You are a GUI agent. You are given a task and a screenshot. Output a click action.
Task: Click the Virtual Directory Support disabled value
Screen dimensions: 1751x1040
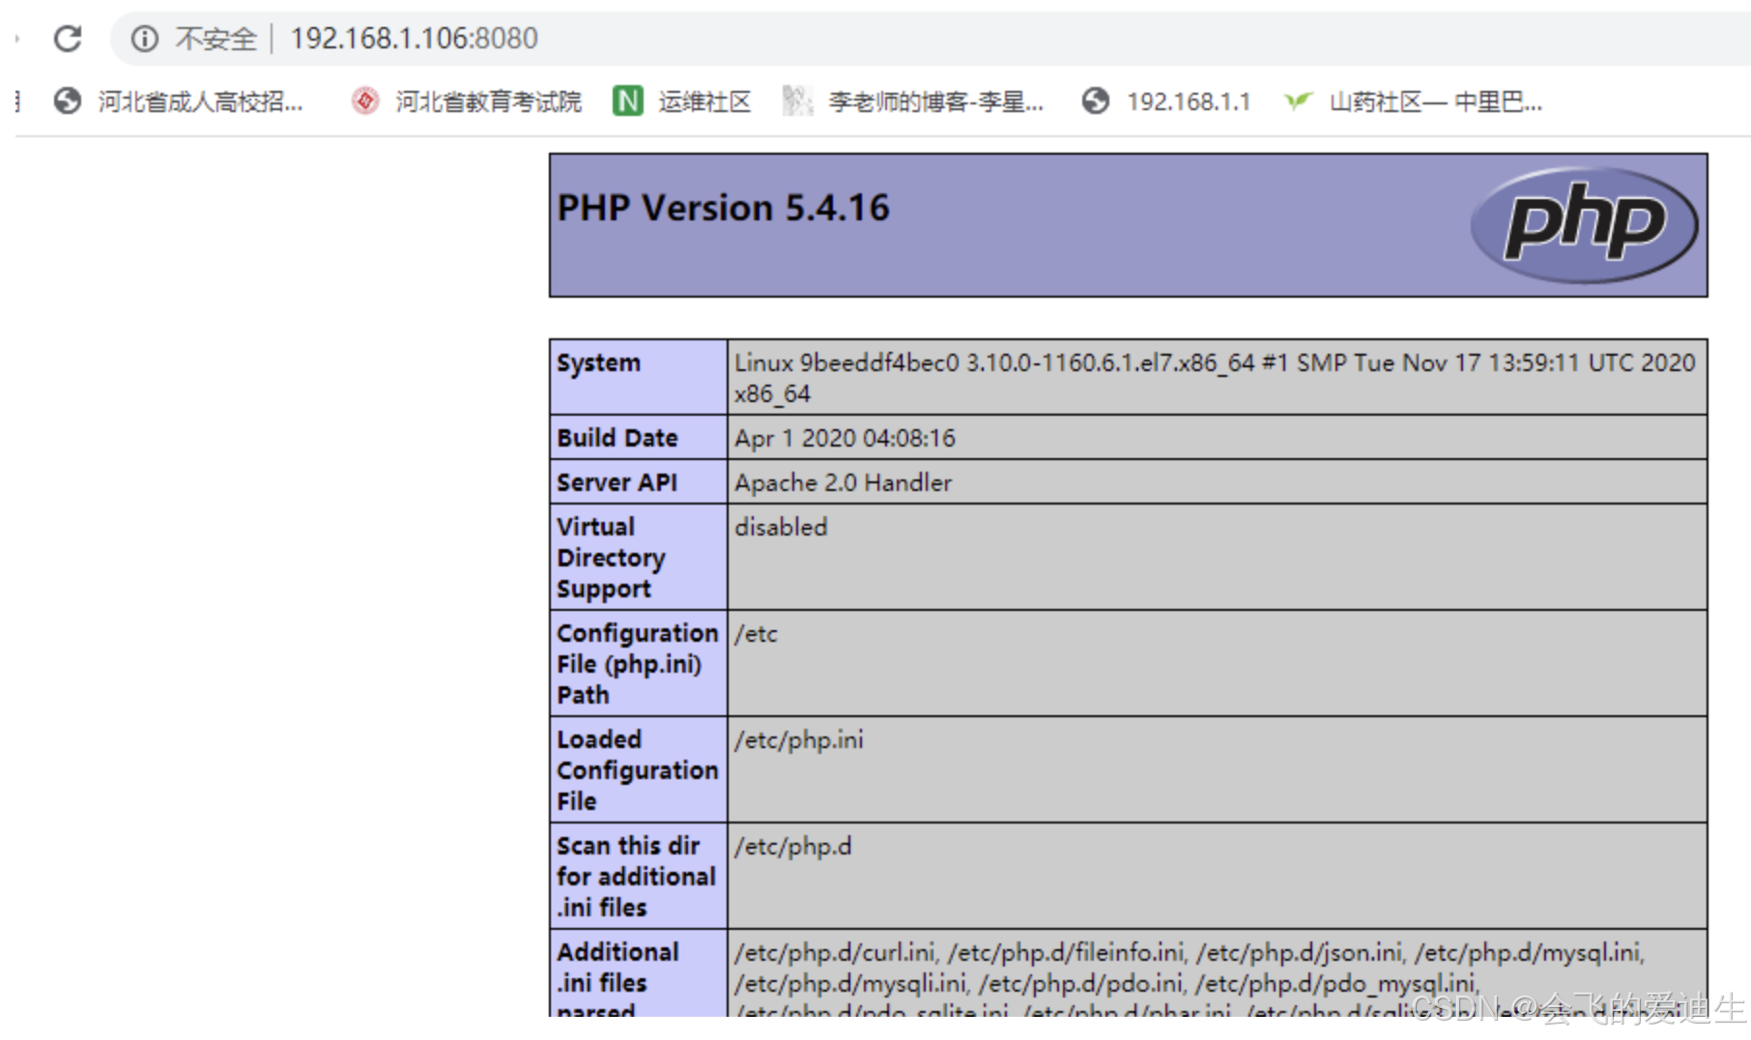(x=780, y=527)
